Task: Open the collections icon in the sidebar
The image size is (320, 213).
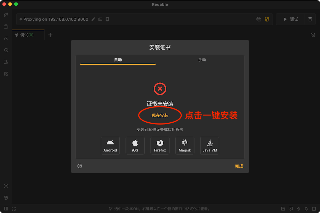Action: tap(6, 26)
